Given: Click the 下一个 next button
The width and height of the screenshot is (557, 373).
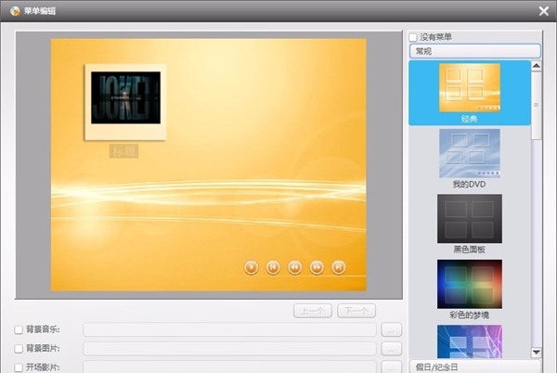Looking at the screenshot, I should [x=356, y=311].
